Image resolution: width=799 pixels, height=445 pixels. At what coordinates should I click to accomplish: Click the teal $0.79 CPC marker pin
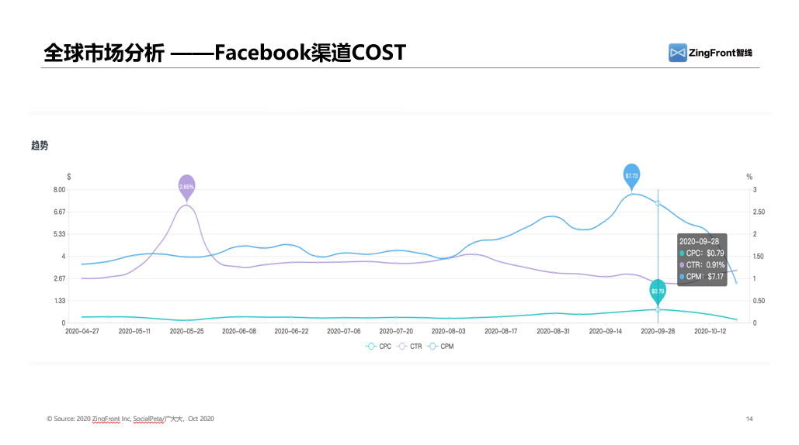pyautogui.click(x=658, y=291)
